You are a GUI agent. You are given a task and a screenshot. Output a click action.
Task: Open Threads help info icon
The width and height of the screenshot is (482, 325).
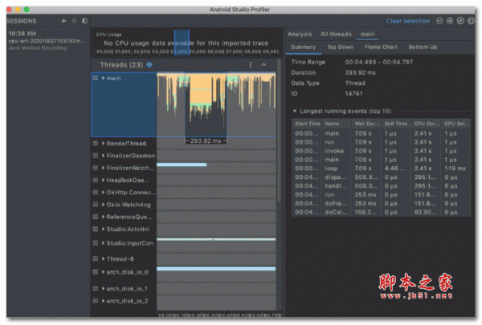tap(149, 64)
